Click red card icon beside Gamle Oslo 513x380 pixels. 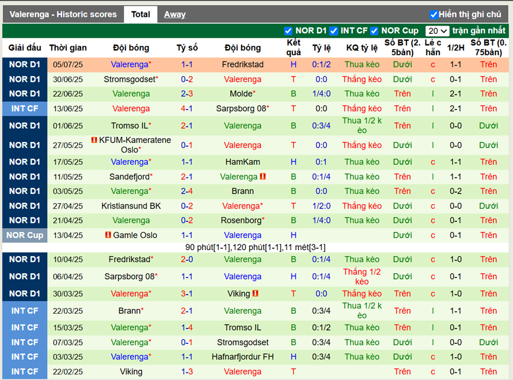click(108, 235)
